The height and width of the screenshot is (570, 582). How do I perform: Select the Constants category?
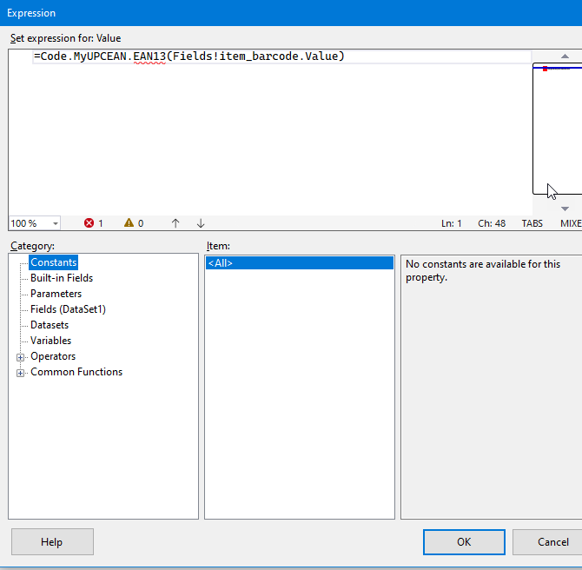coord(54,262)
